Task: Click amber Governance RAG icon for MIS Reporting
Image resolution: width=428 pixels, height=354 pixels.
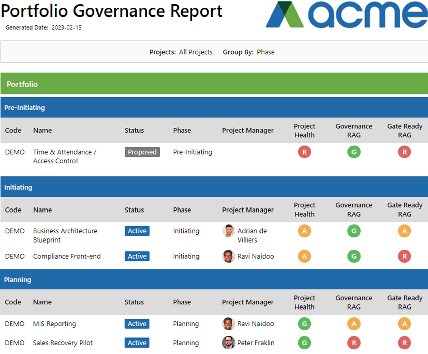Action: click(354, 324)
